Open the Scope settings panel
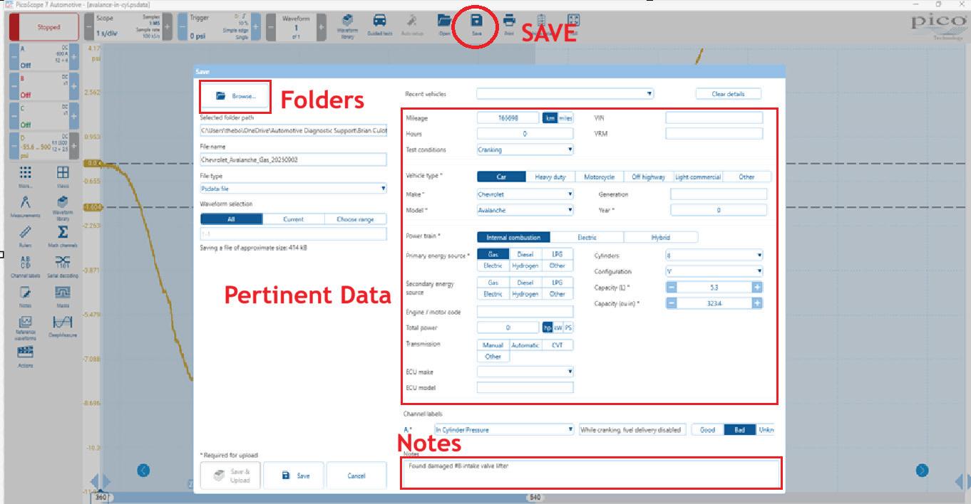Screen dimensions: 971x504 pos(128,27)
